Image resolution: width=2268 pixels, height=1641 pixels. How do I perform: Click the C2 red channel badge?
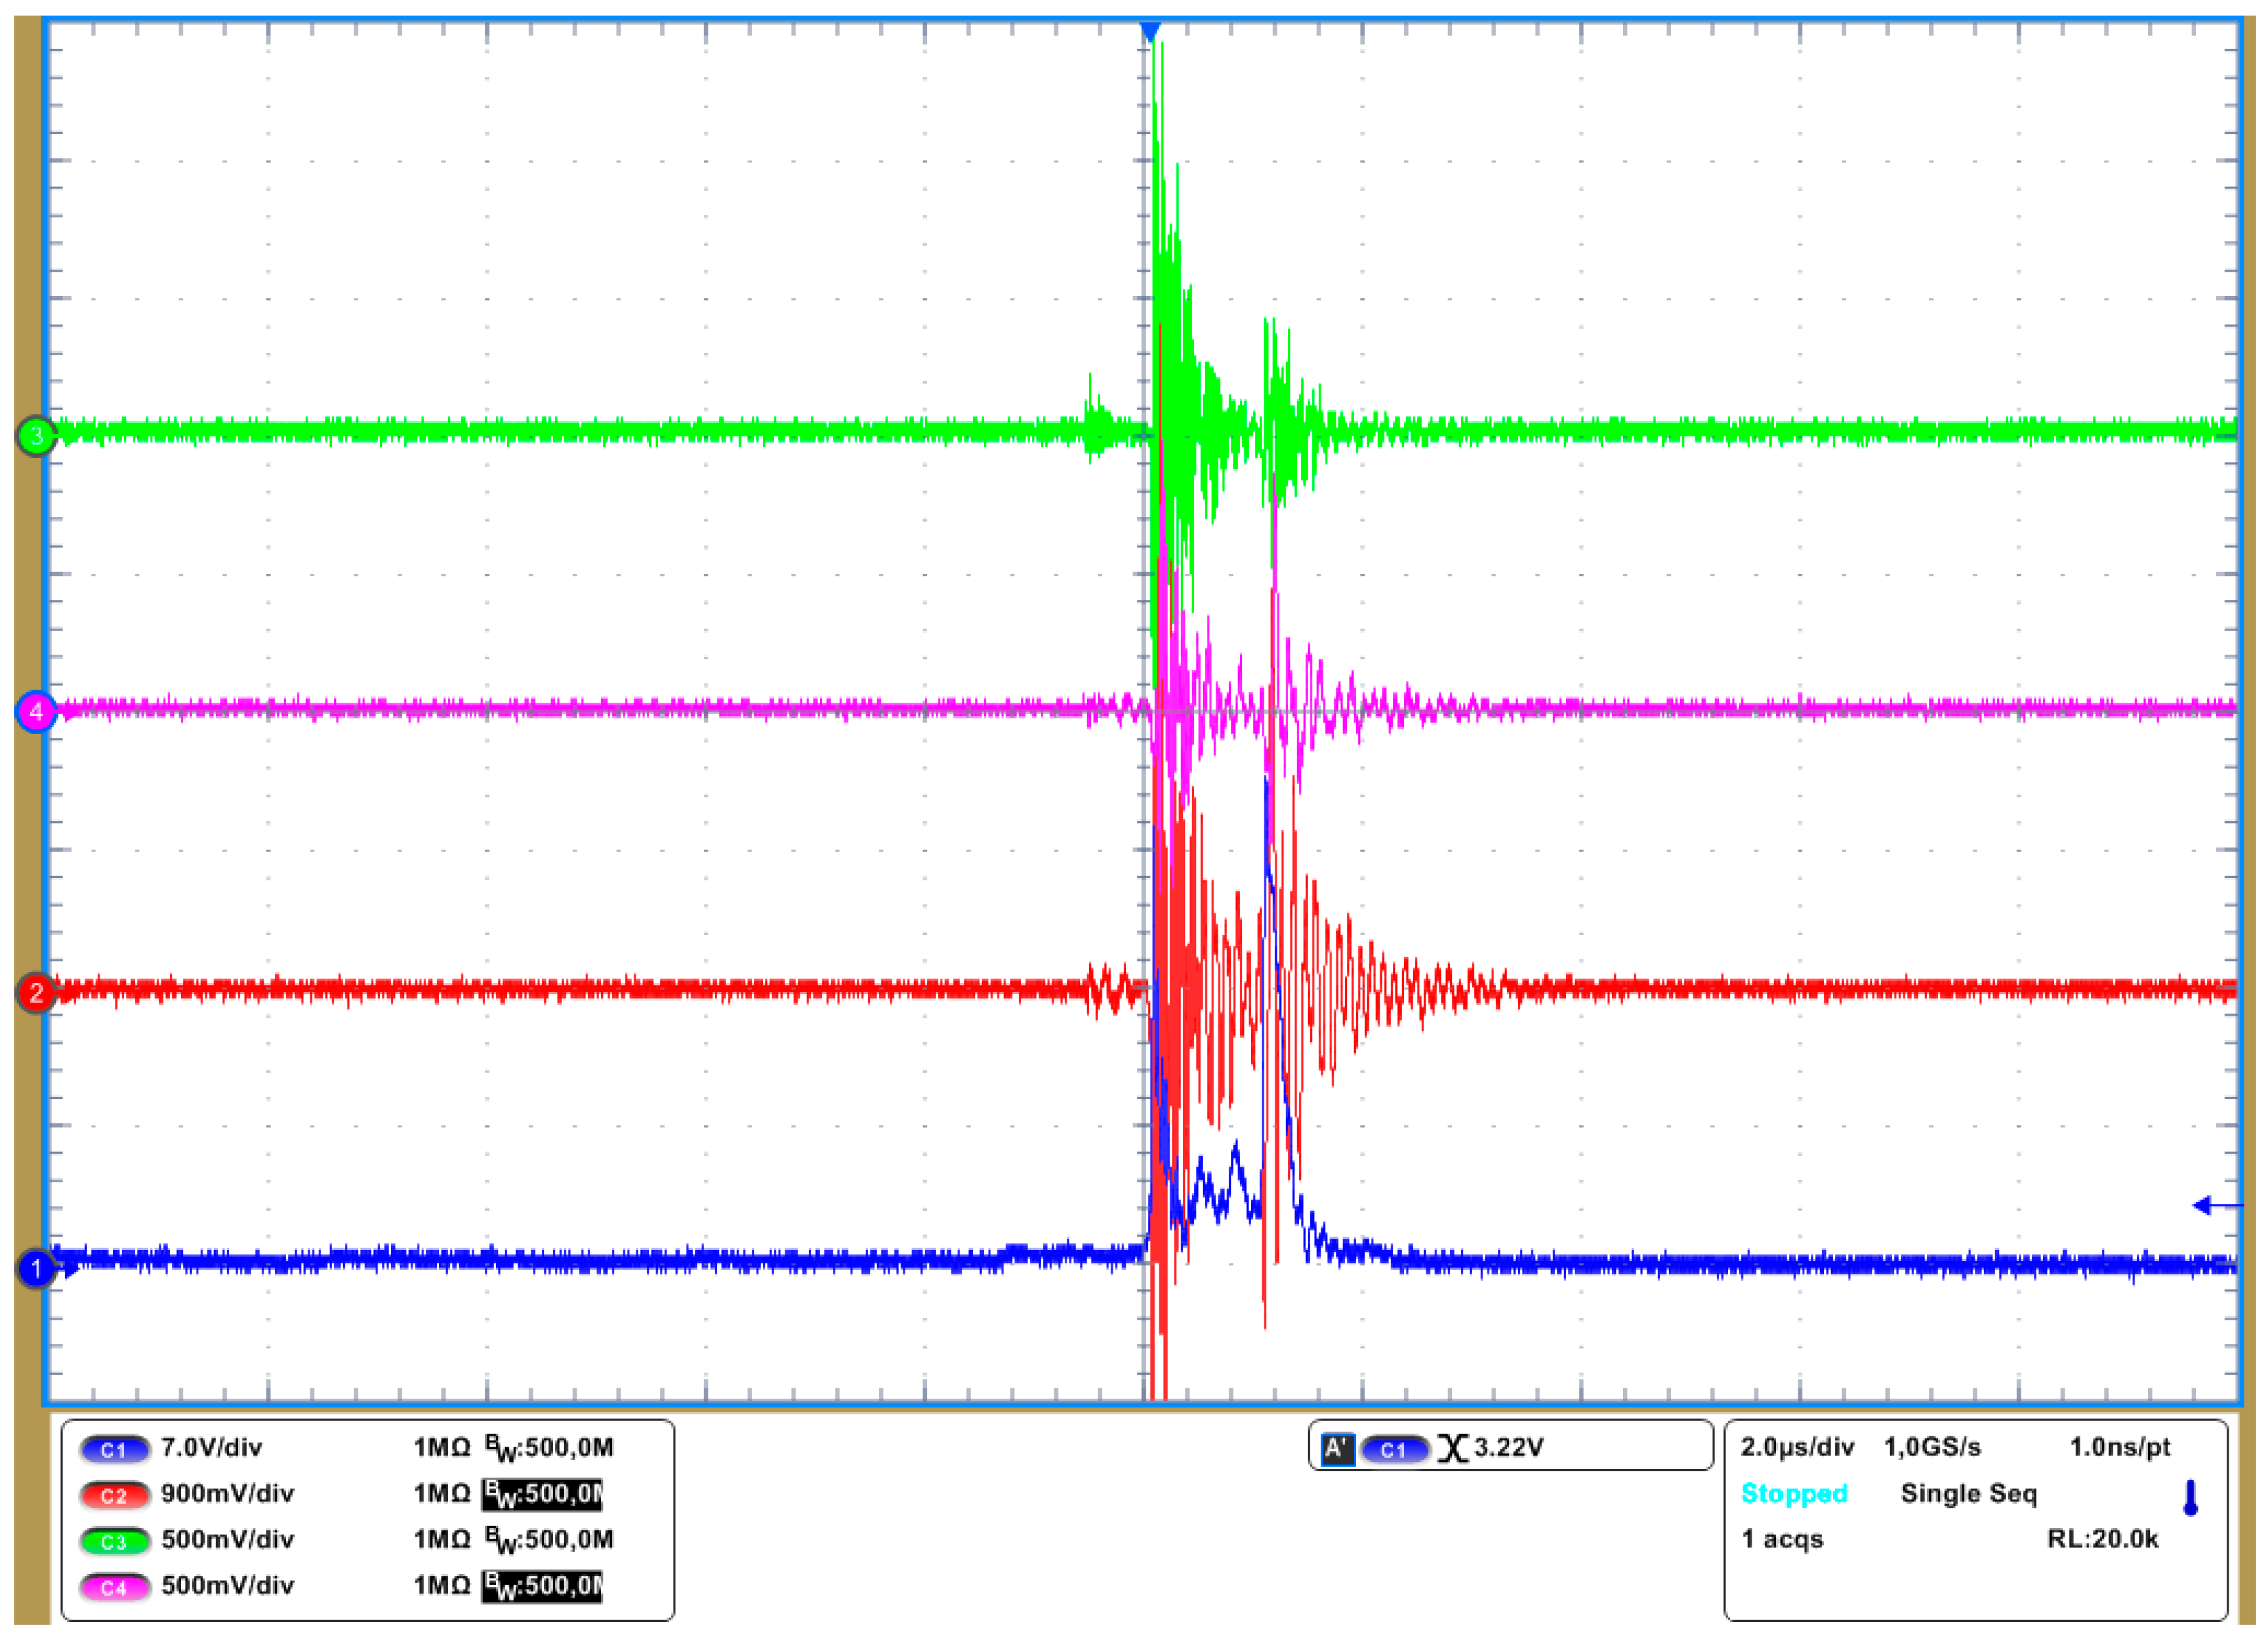click(114, 1495)
